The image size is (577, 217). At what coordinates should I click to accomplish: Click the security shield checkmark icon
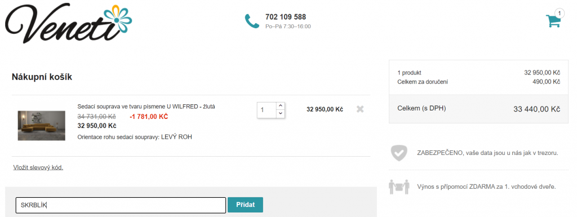pos(398,153)
